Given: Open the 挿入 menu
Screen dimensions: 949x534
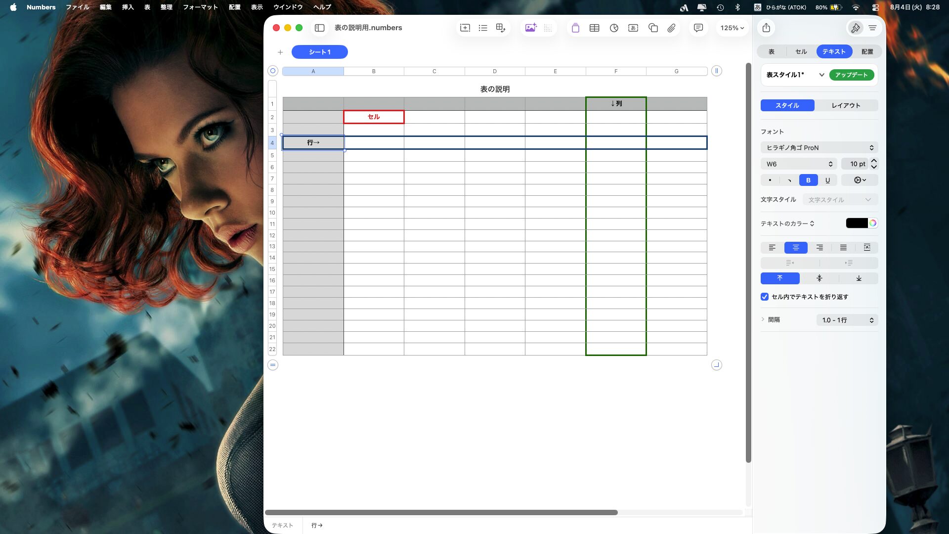Looking at the screenshot, I should (128, 7).
